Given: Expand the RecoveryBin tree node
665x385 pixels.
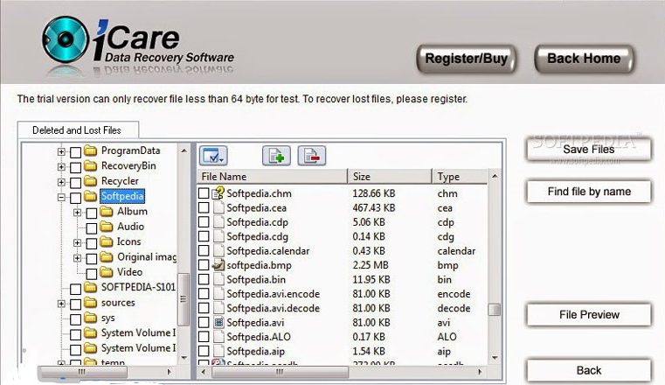Looking at the screenshot, I should pos(61,167).
